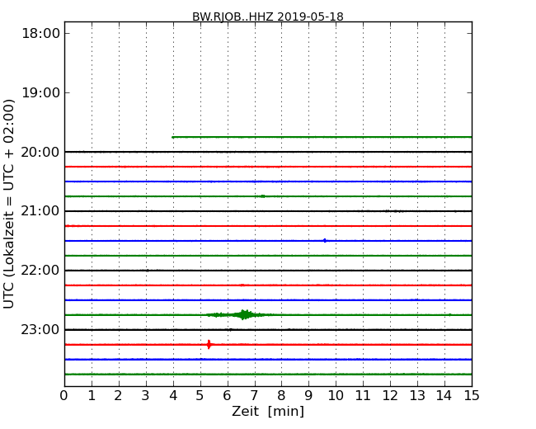Select the small green blip near minute 7 before 21:00
536x429 pixels.
point(262,196)
